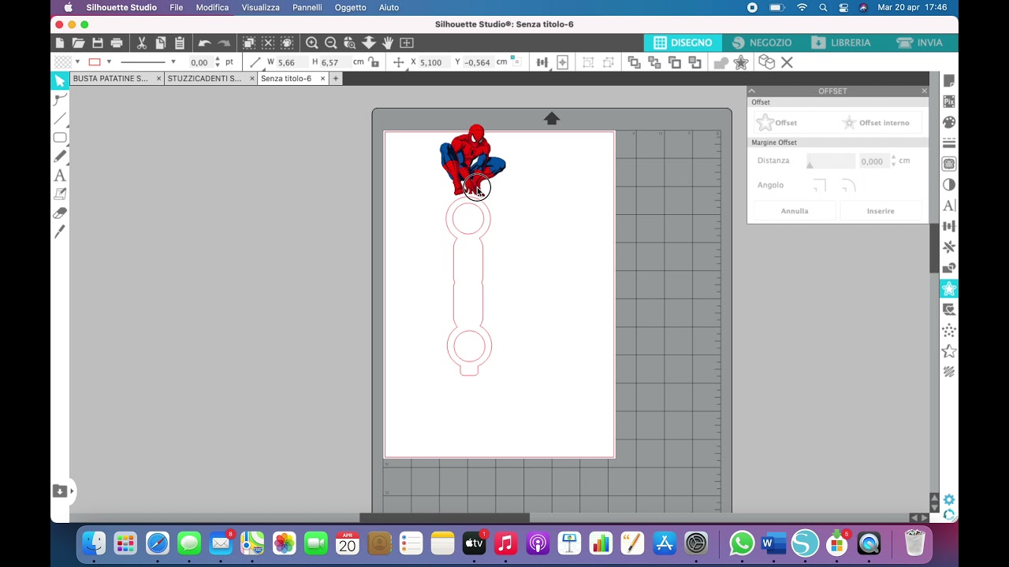Open the Trace panel icon
Screen dimensions: 1009x567
click(x=949, y=164)
